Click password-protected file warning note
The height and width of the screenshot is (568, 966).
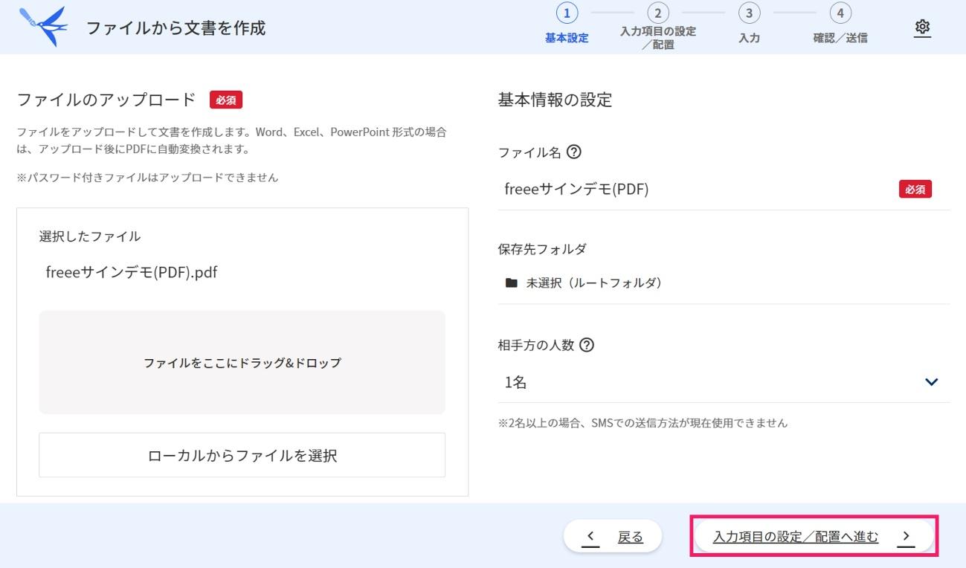point(147,178)
